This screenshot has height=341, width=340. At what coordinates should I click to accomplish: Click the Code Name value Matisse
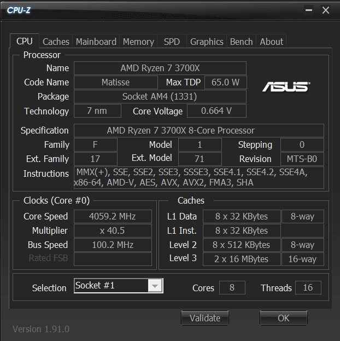pyautogui.click(x=116, y=82)
